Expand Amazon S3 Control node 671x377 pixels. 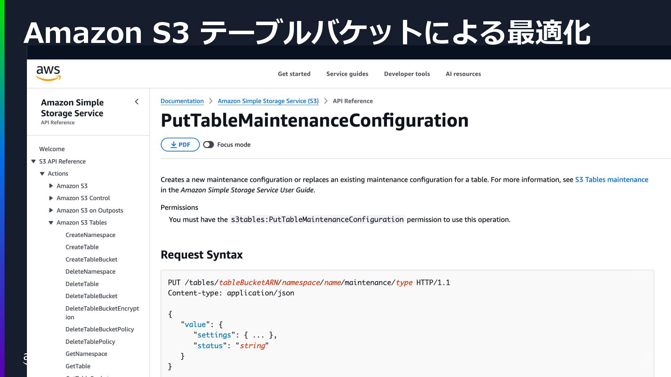(x=51, y=198)
